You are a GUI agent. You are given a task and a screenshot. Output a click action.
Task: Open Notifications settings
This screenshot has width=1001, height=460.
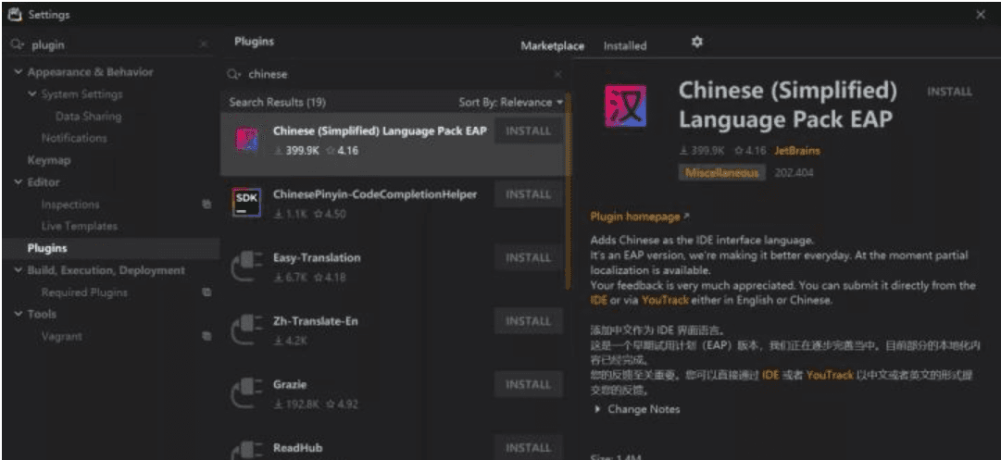coord(74,138)
